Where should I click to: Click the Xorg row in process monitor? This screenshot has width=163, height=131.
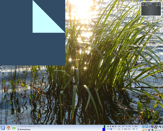click(x=151, y=6)
